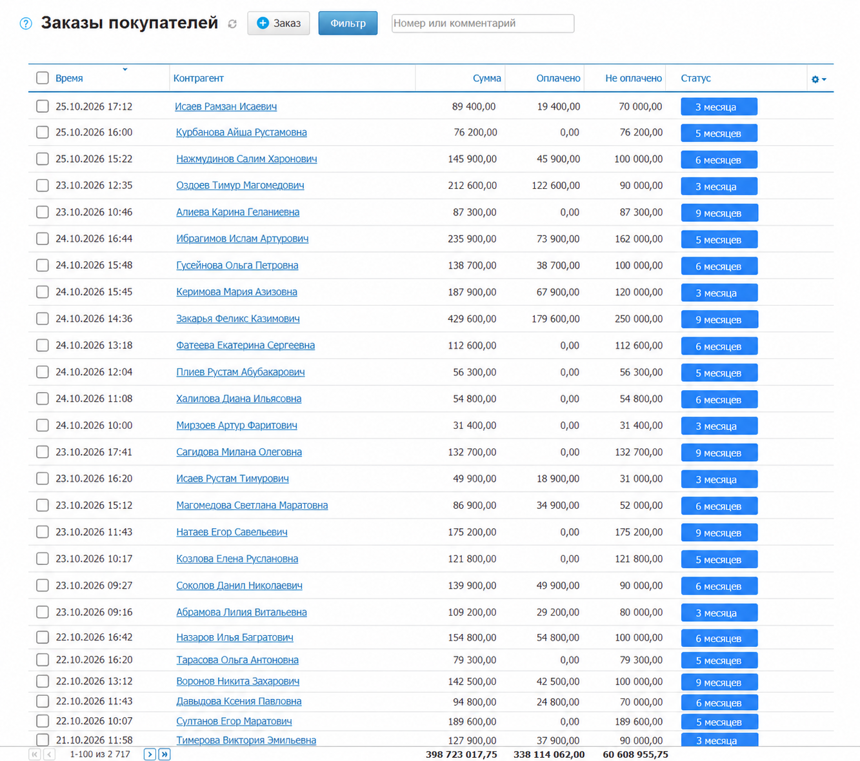This screenshot has height=761, width=860.
Task: Open counterparty Алиева Карина Геланиевна
Action: pos(237,212)
